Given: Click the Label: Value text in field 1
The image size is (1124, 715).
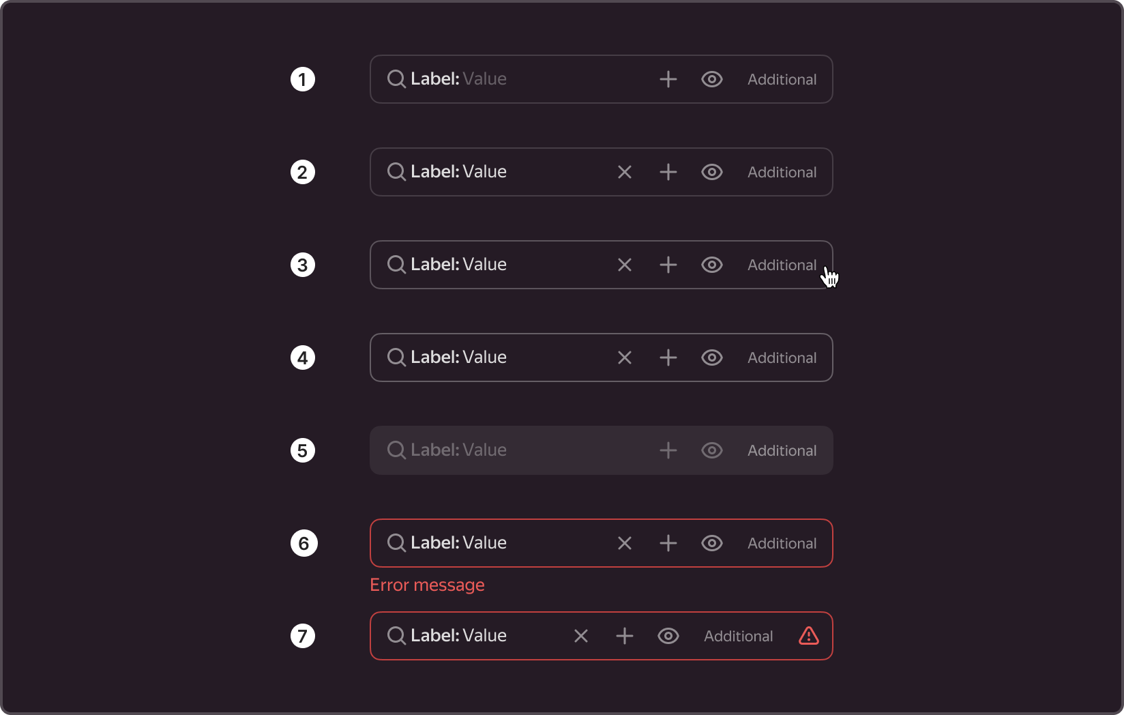Looking at the screenshot, I should point(458,79).
